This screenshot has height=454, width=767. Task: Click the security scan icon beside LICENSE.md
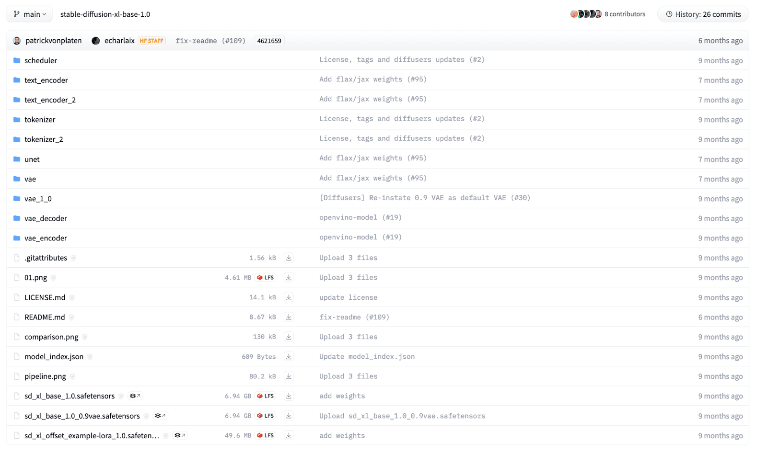click(x=72, y=297)
